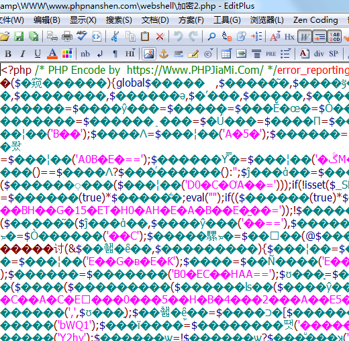The width and height of the screenshot is (349, 341).
Task: Toggle the Hex viewer Hx icon
Action: click(x=289, y=36)
